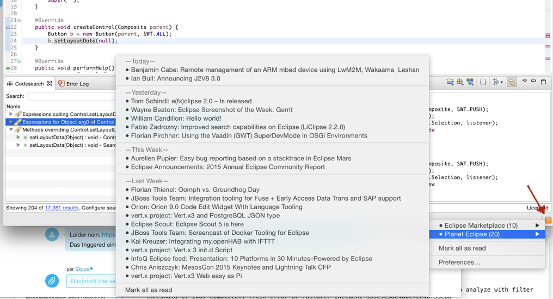553x299 pixels.
Task: Open vert.x project: Vert.x 3 init.d Script
Action: 272,250
